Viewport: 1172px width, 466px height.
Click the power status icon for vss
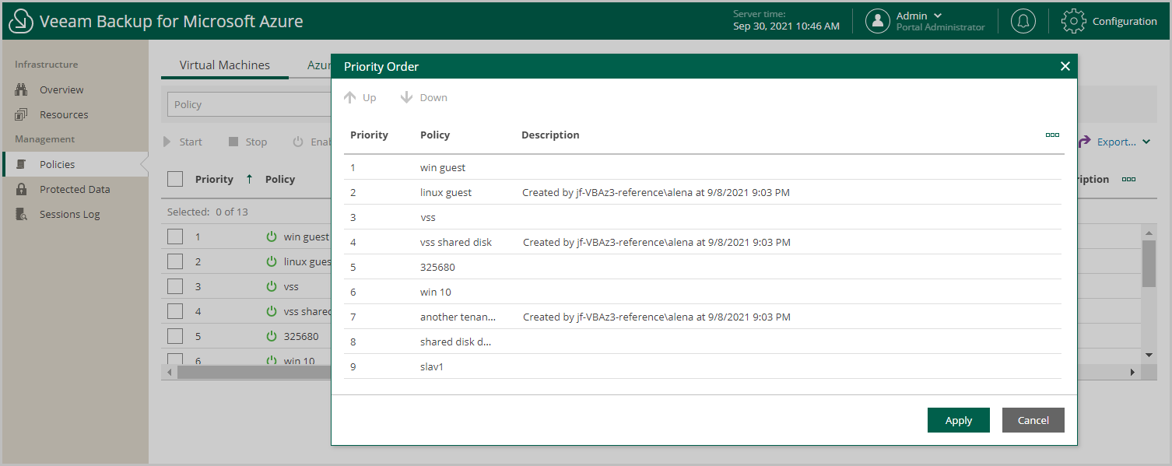click(x=272, y=286)
